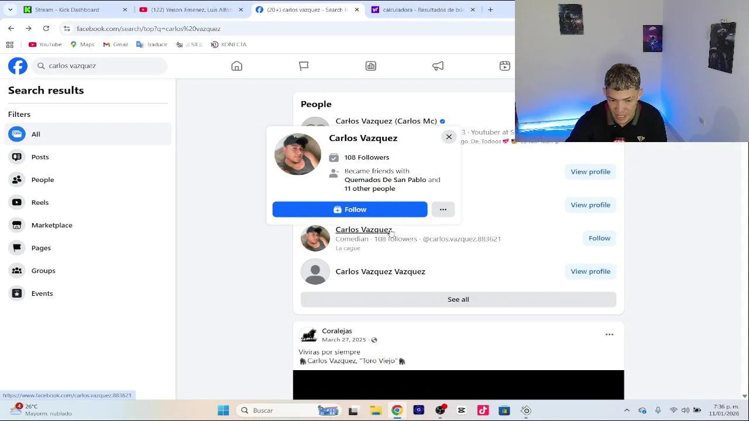This screenshot has height=421, width=749.
Task: Open the Ads megaphone icon in top navigation
Action: coord(438,66)
